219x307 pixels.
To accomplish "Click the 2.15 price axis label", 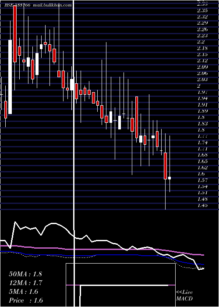I will click(202, 54).
